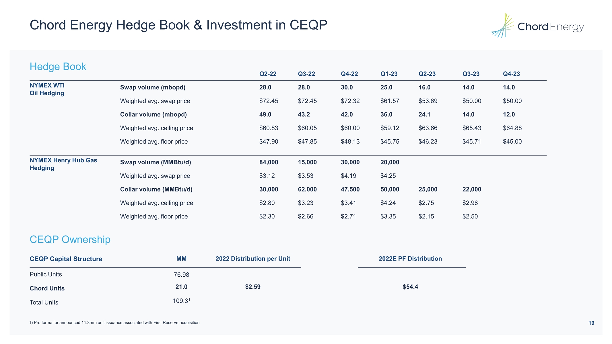Click the $72.32 swap price value
This screenshot has width=612, height=344.
(350, 101)
